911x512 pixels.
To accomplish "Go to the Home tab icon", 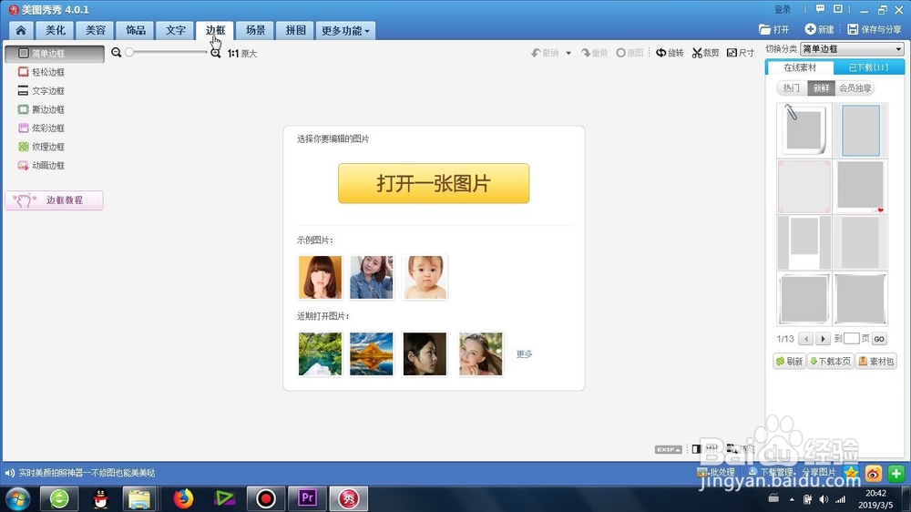I will click(x=21, y=30).
